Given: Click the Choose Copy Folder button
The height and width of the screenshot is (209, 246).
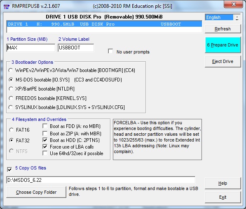Looking at the screenshot, I should pyautogui.click(x=36, y=192).
